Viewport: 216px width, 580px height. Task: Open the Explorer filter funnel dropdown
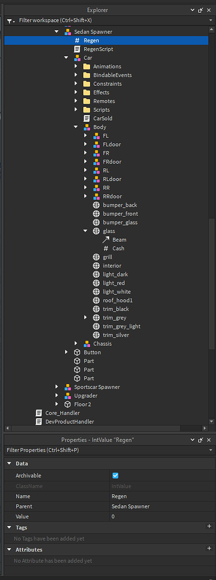coord(11,21)
